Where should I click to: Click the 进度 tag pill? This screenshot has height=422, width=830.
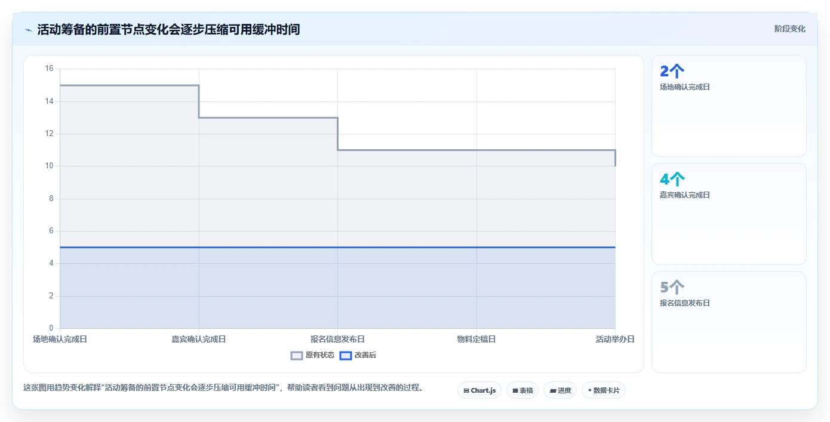pos(560,390)
